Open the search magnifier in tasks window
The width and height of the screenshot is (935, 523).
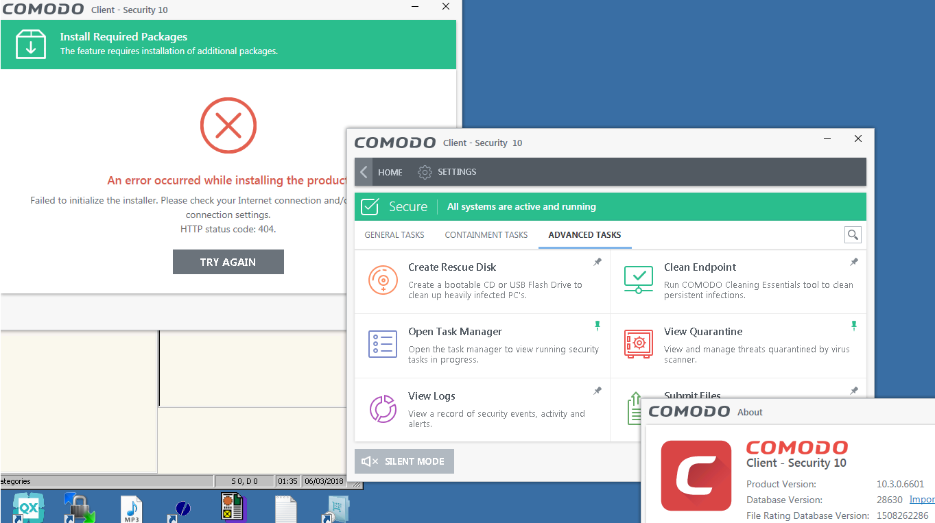pos(853,235)
